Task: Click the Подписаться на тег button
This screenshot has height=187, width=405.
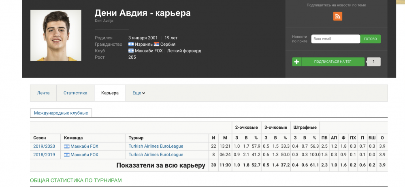Action: pyautogui.click(x=332, y=62)
